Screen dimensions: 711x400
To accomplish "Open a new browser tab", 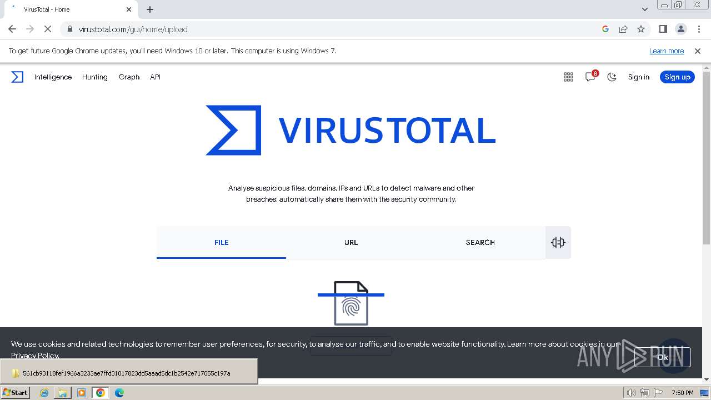I will [150, 9].
